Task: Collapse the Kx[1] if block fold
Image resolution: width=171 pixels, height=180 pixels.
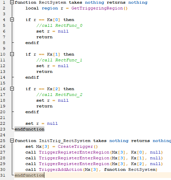Action: click(12, 54)
